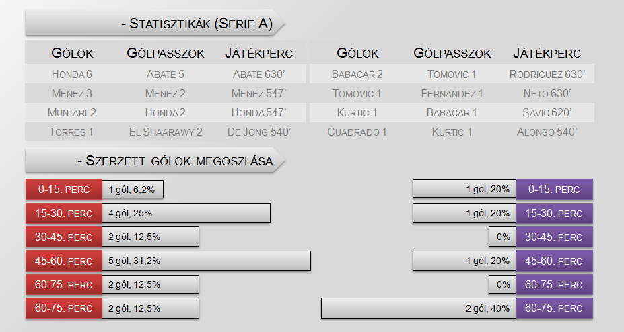Image resolution: width=624 pixels, height=332 pixels.
Task: Select the red 15-30. perc label
Action: pos(64,213)
